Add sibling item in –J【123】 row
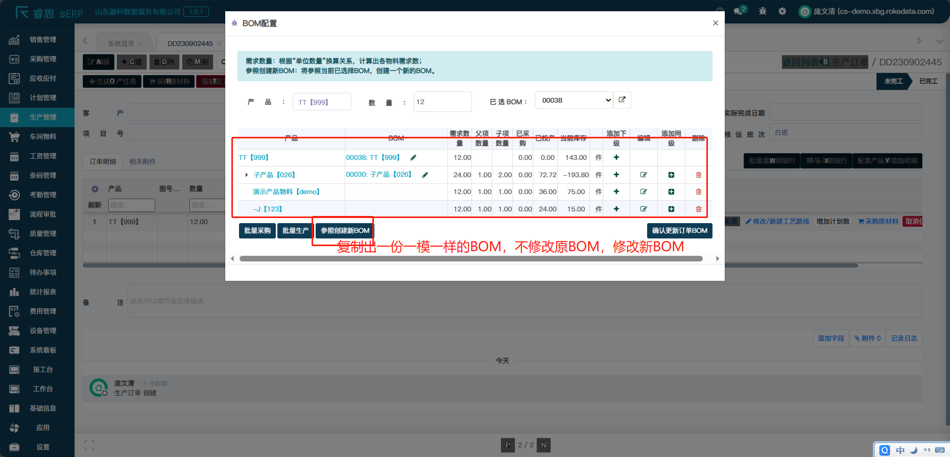This screenshot has height=457, width=950. 671,209
